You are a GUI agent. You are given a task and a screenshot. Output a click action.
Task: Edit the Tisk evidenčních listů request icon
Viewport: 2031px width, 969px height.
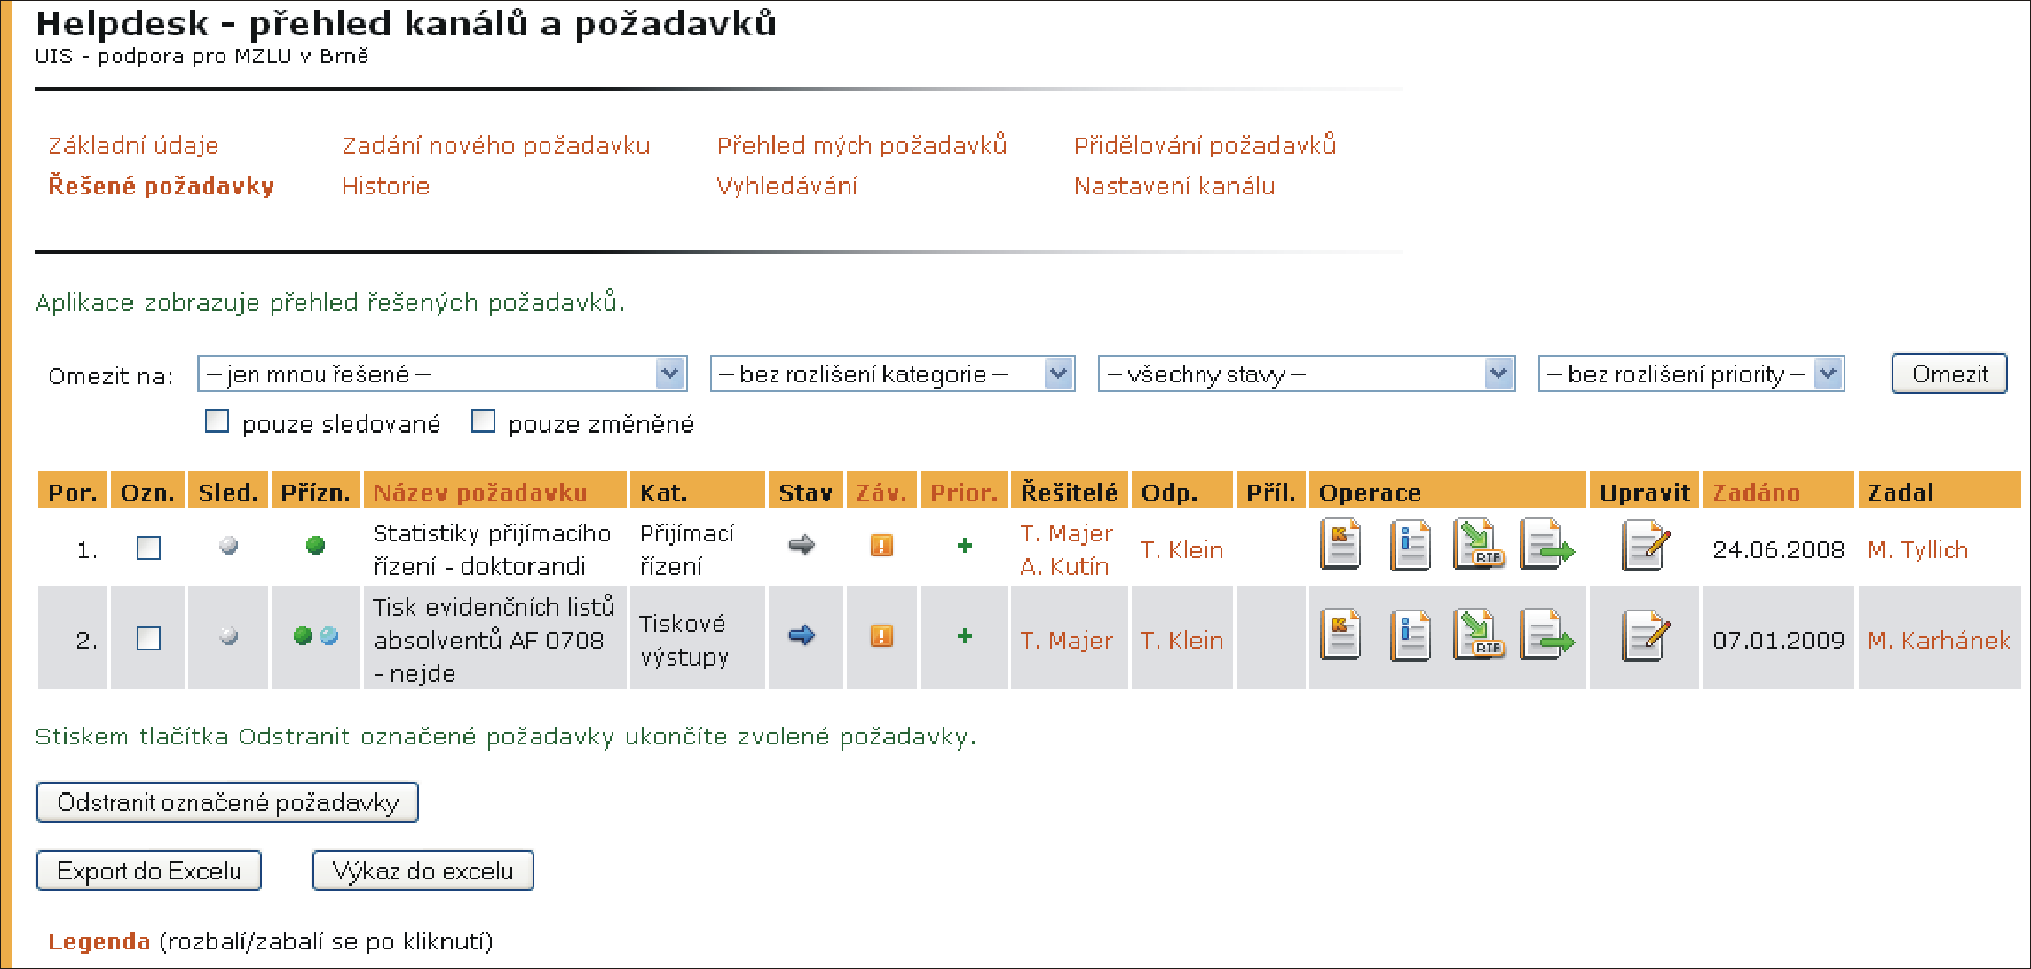click(x=1645, y=634)
